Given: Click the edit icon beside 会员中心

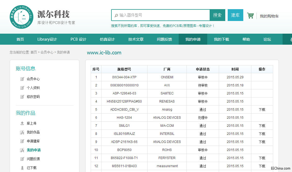Looking at the screenshot, I should pos(22,79).
